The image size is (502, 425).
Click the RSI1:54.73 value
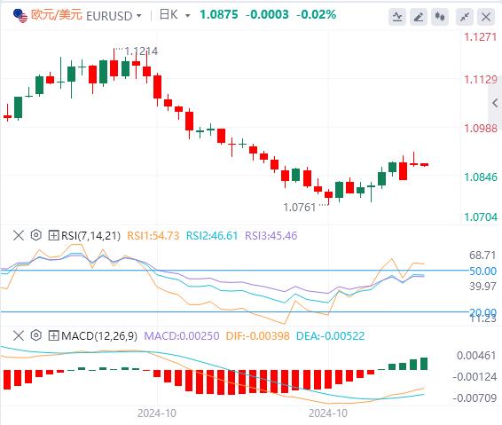click(x=153, y=236)
